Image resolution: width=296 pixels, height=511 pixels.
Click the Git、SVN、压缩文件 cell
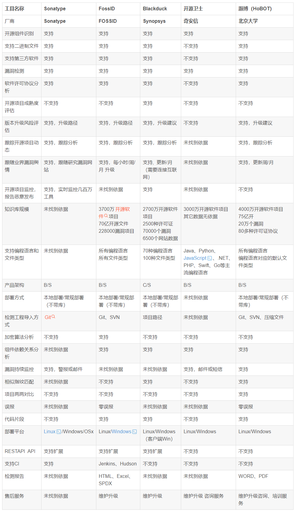pos(264,321)
